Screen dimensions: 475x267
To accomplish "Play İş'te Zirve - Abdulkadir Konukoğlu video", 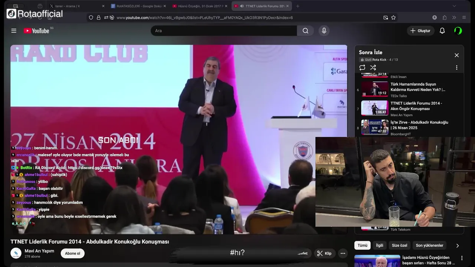I will (x=419, y=125).
